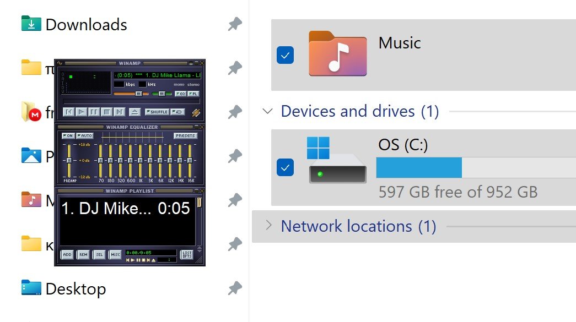Toggle the PL playlist window button
The height and width of the screenshot is (322, 576).
(193, 94)
